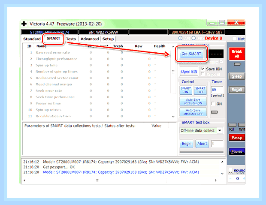Click the Open BIN button

[x=189, y=71]
